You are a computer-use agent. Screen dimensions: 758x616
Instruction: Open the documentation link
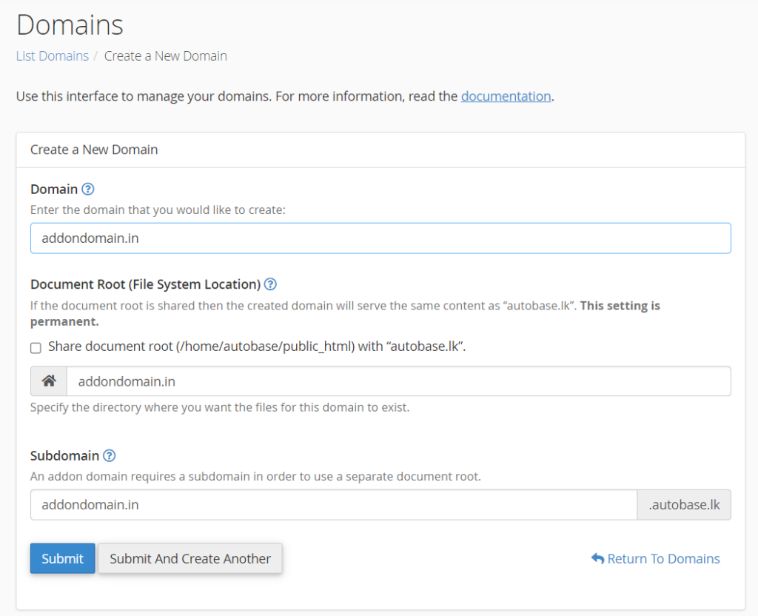coord(506,96)
